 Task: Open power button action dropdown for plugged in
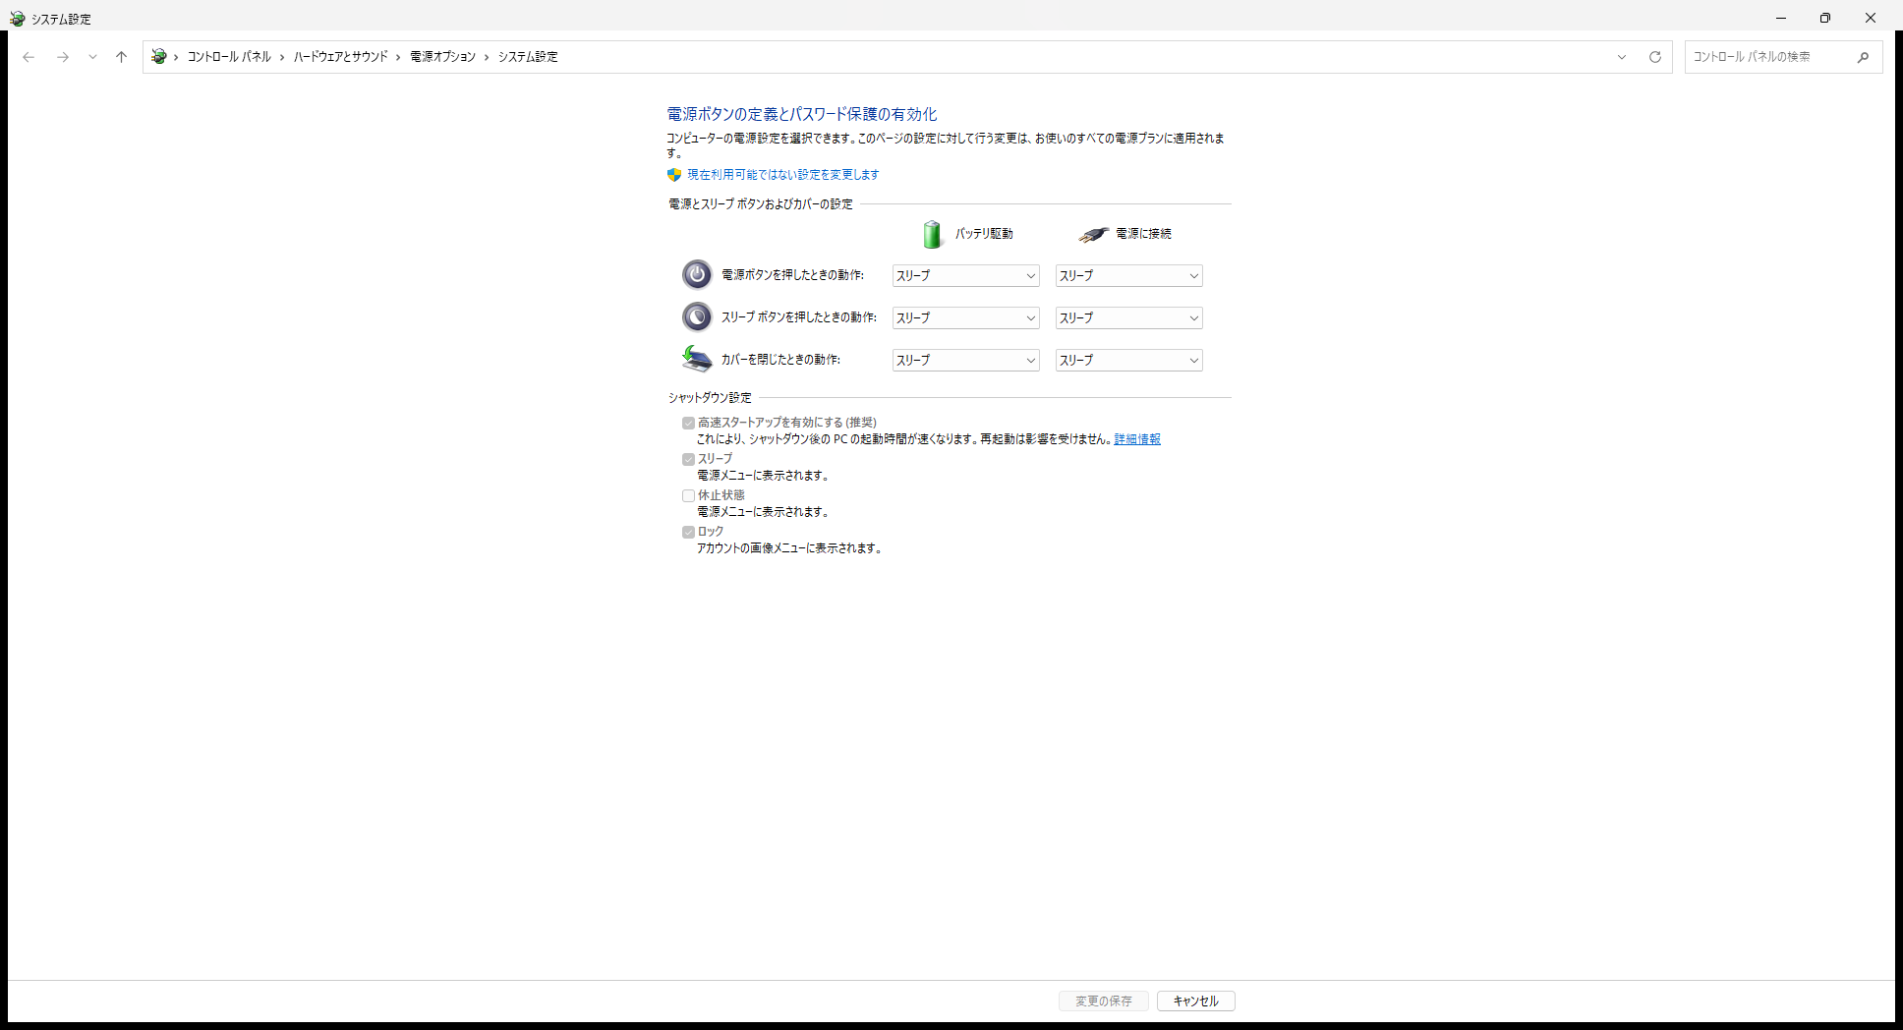(1128, 276)
